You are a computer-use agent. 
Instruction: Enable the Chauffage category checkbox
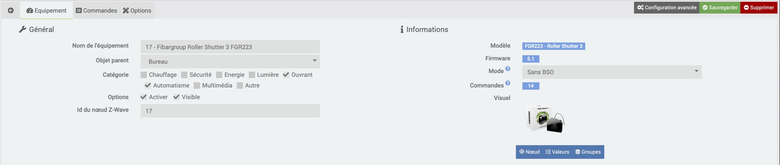[144, 75]
